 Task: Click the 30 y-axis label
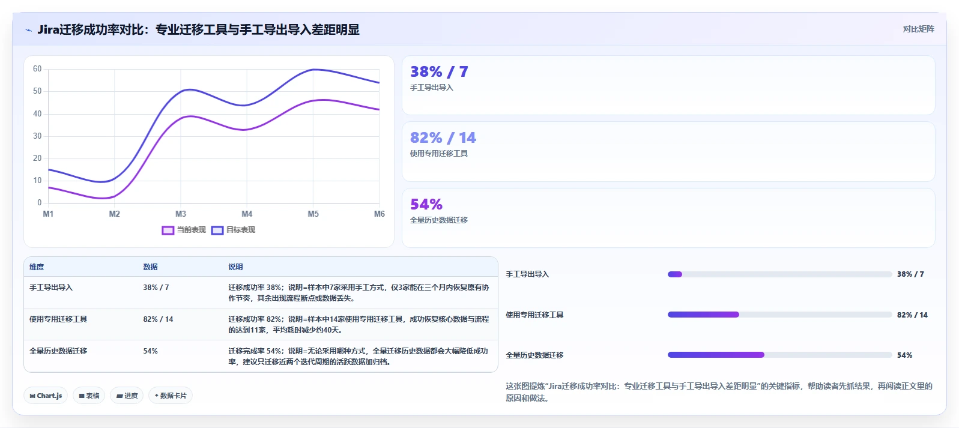tap(37, 136)
